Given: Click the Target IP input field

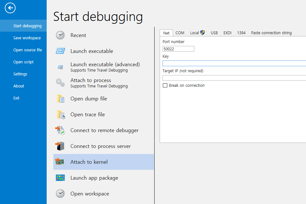Looking at the screenshot, I should tap(234, 78).
